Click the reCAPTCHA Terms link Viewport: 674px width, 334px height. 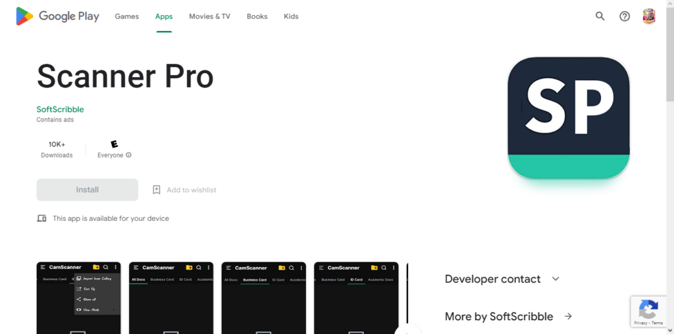(x=658, y=323)
